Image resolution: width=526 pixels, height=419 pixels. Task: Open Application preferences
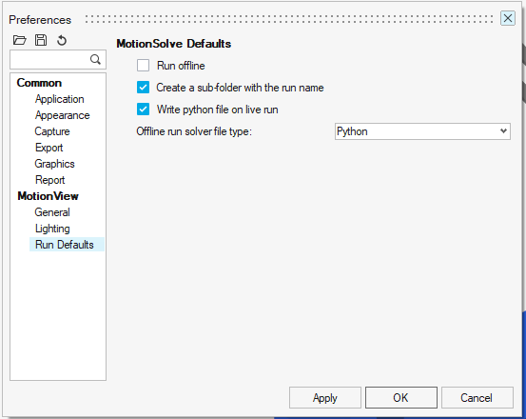click(x=60, y=99)
